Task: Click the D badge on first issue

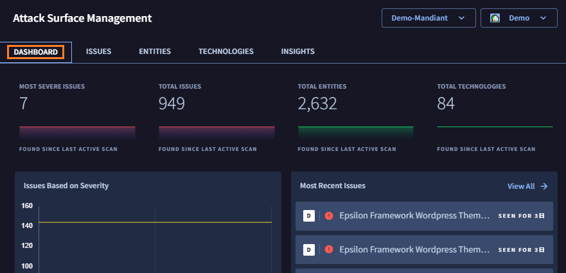Action: coord(309,216)
